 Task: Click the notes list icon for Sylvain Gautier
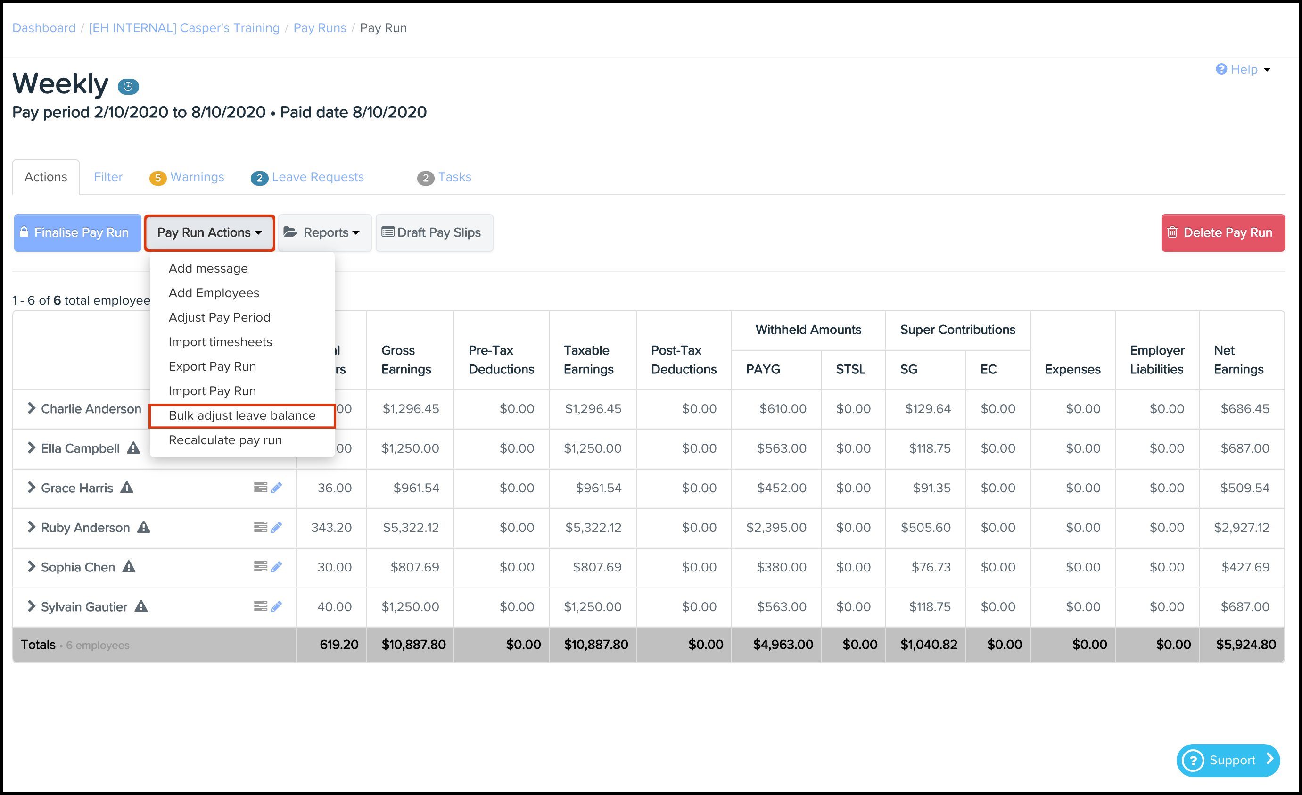point(260,606)
